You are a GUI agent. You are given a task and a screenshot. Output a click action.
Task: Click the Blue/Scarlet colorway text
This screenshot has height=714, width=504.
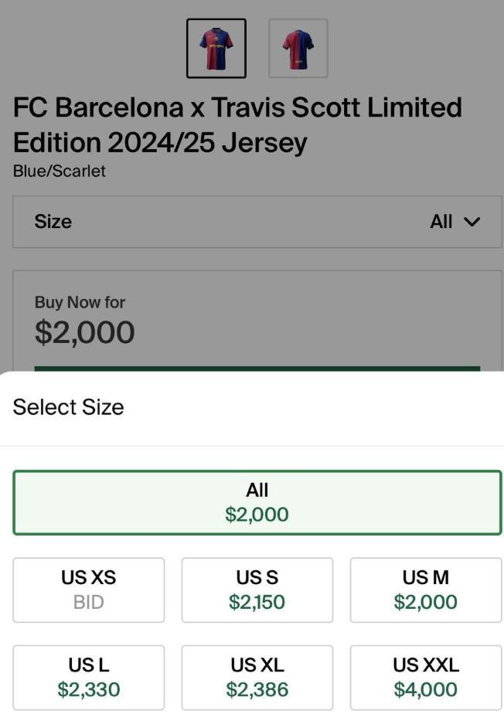point(60,171)
